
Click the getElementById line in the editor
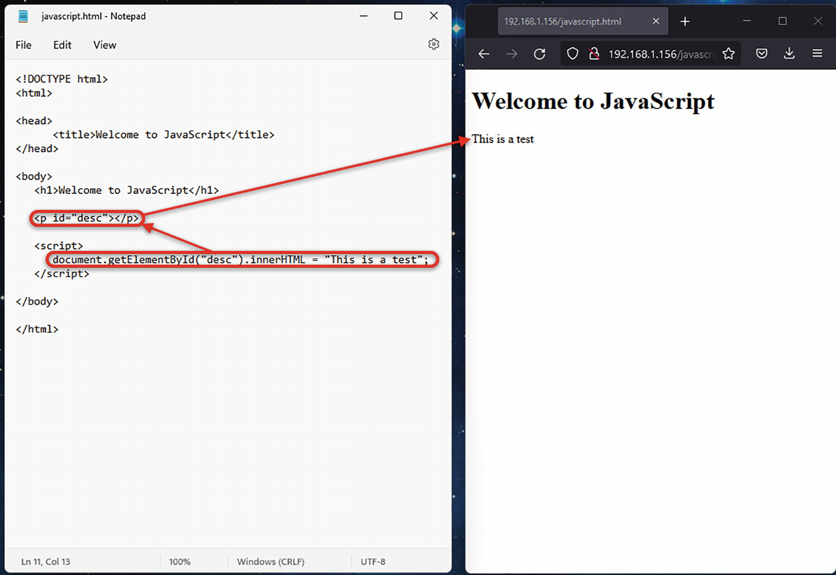pyautogui.click(x=240, y=260)
